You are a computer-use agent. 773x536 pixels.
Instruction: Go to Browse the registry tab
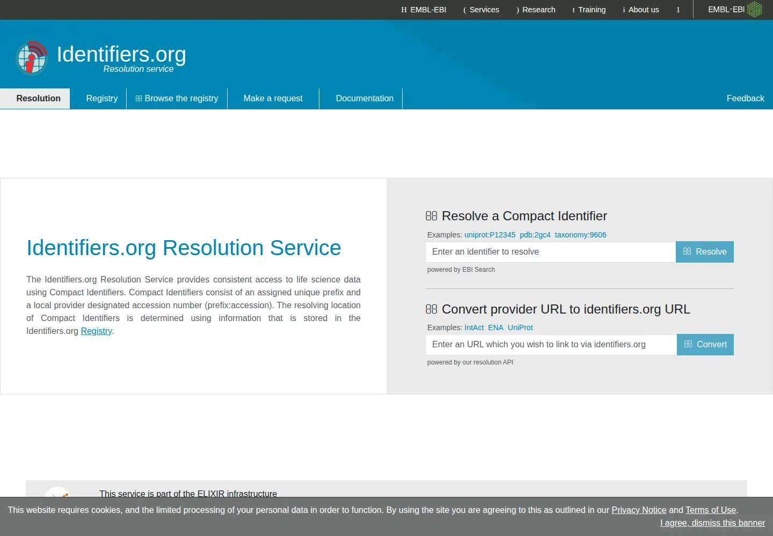click(177, 99)
